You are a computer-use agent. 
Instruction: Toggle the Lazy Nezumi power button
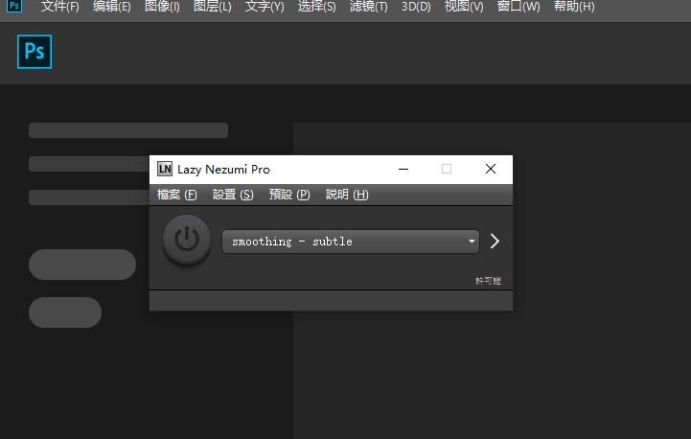[x=187, y=240]
